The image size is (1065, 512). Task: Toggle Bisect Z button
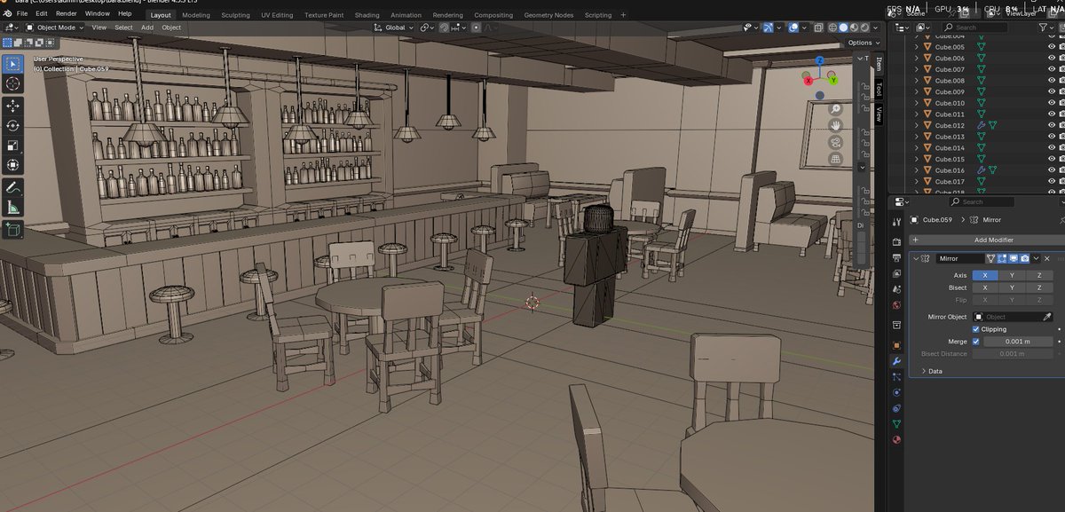pos(1039,288)
